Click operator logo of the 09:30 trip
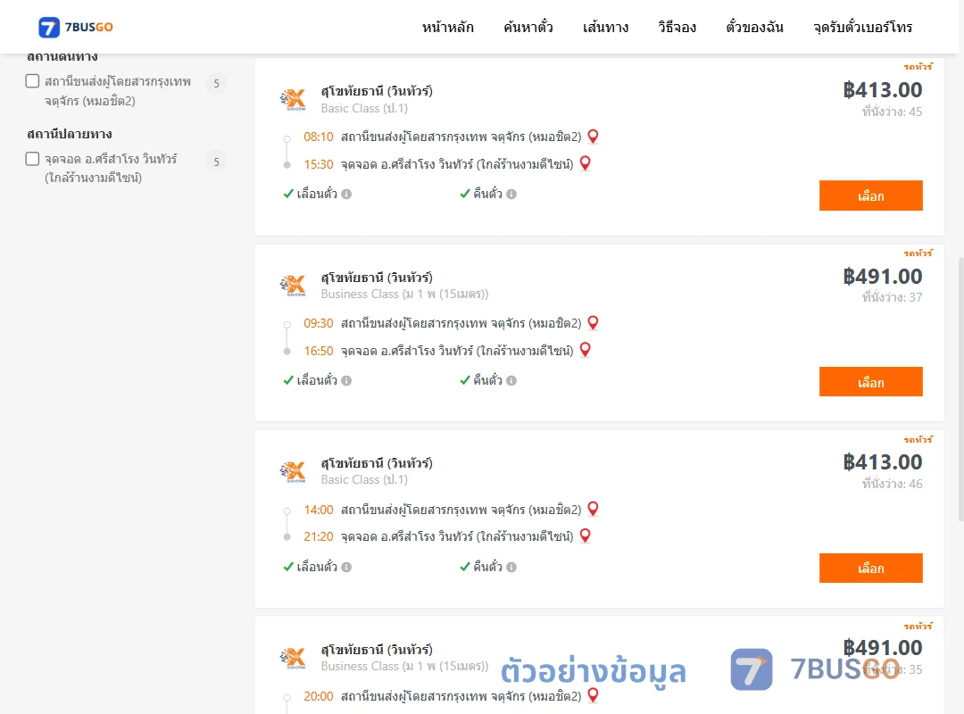Screen dimensions: 964x714 pos(293,286)
